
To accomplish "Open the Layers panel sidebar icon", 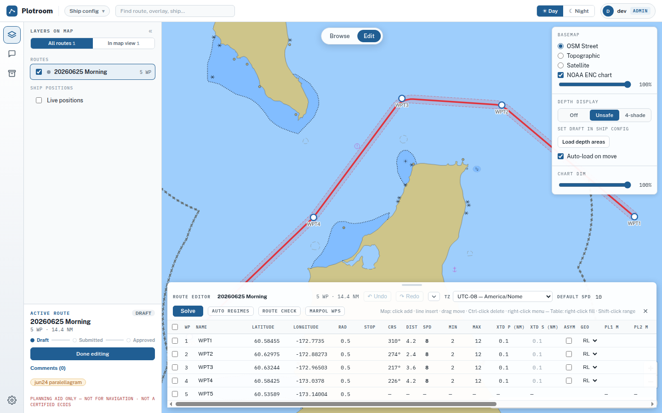I will 12,35.
